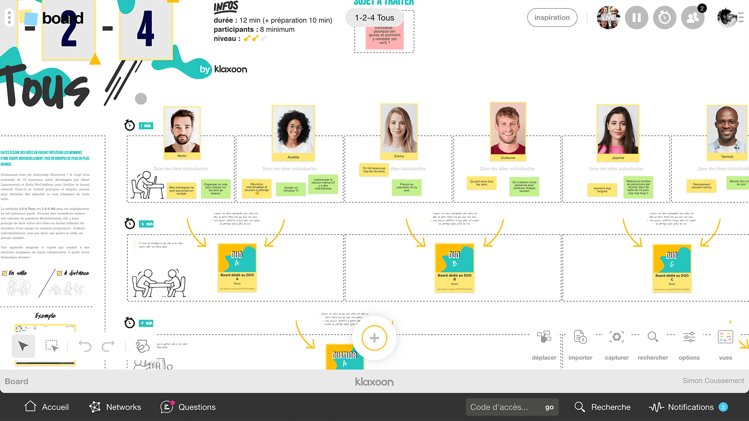Select the arrow pointer tool
Screen dimensions: 749x421
[23, 346]
